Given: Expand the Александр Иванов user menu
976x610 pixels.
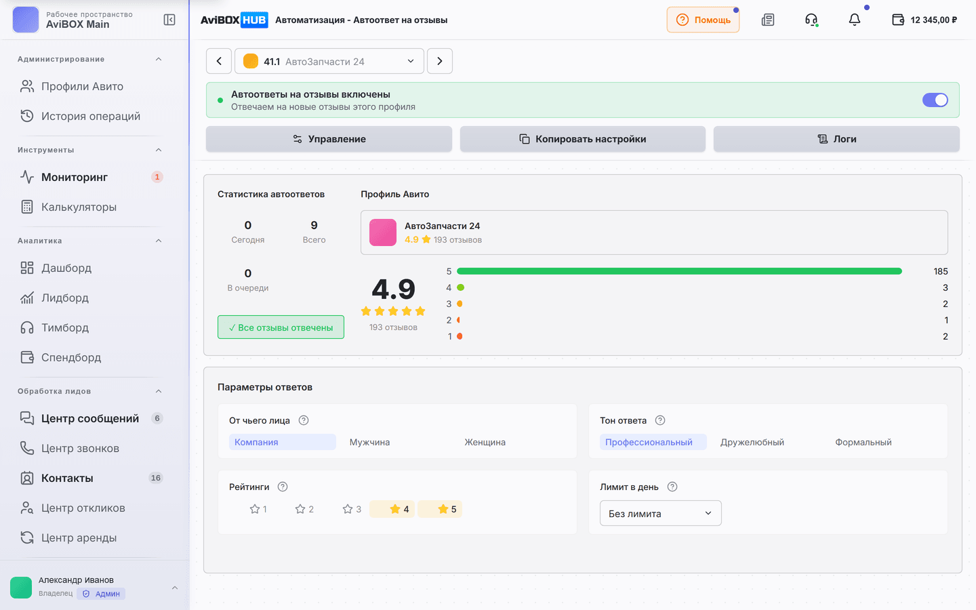Looking at the screenshot, I should coord(175,588).
